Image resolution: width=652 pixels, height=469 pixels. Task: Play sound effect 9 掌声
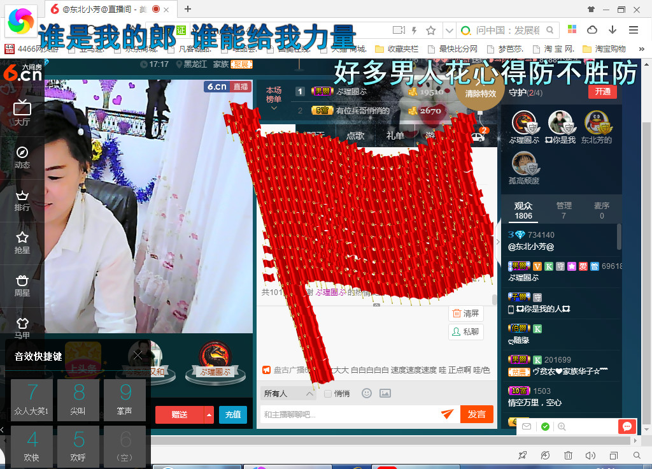coord(125,400)
